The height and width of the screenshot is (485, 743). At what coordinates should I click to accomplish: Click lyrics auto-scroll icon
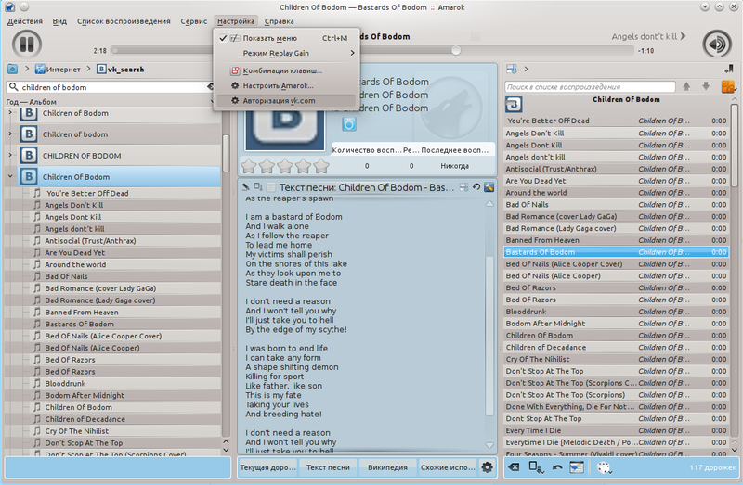point(258,187)
